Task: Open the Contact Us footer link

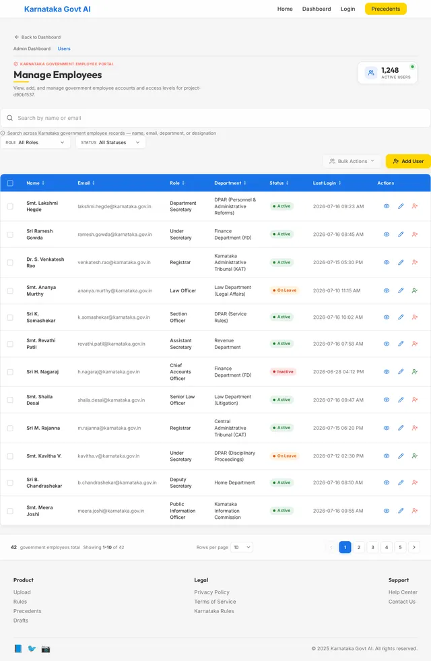Action: pos(402,602)
